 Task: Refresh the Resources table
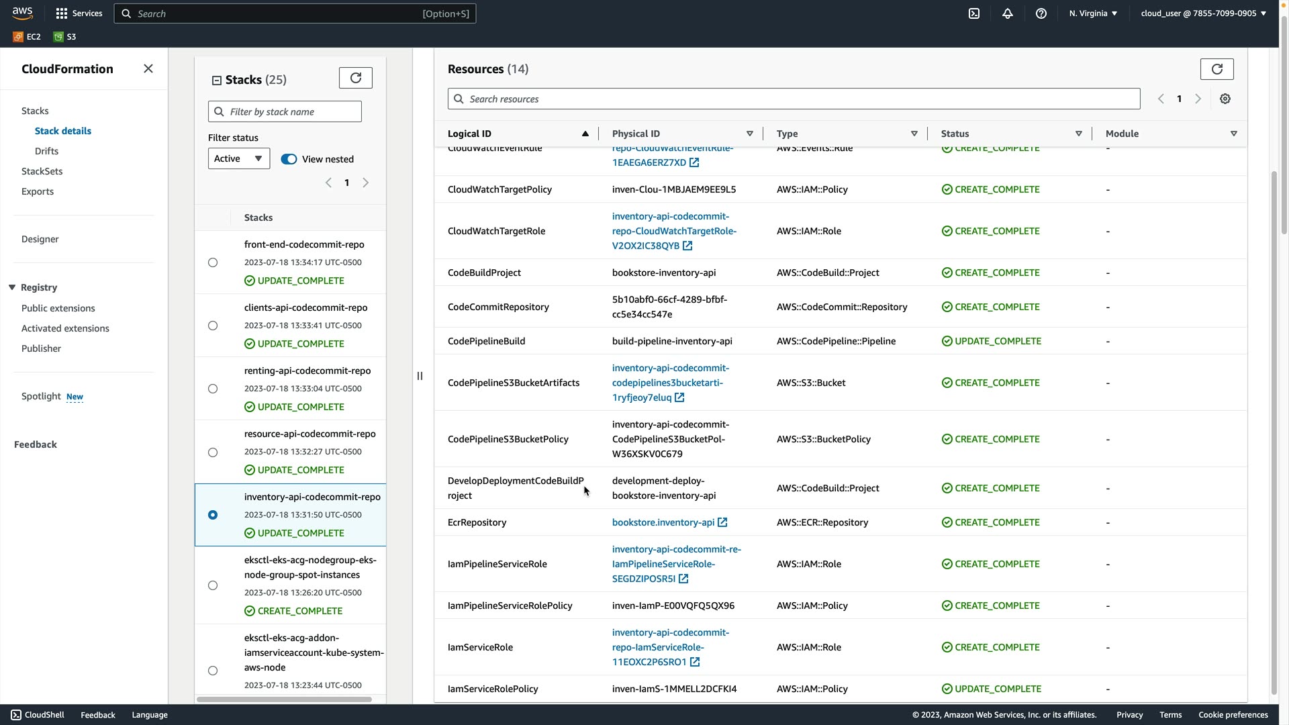click(x=1216, y=69)
